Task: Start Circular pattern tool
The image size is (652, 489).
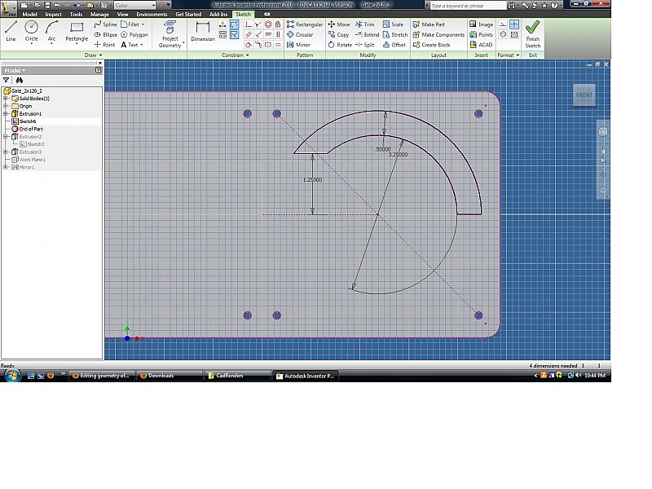Action: point(300,34)
